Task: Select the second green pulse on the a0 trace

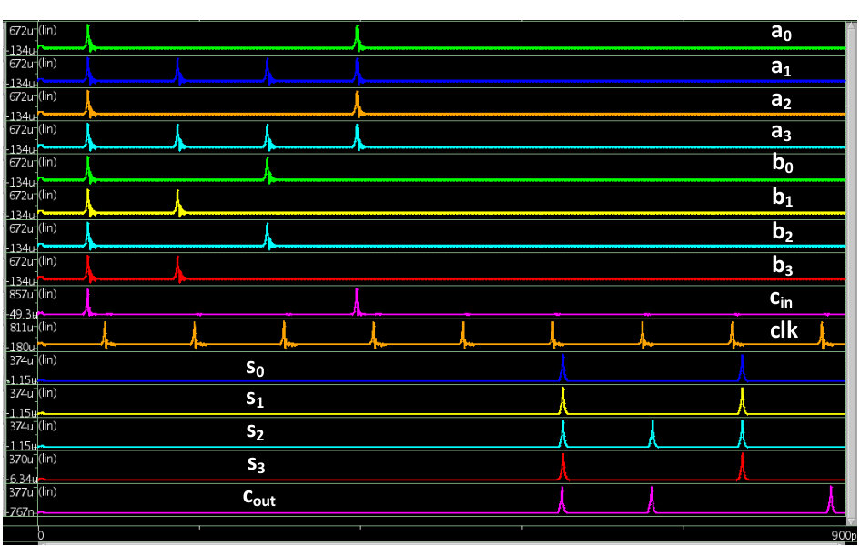Action: click(x=357, y=38)
